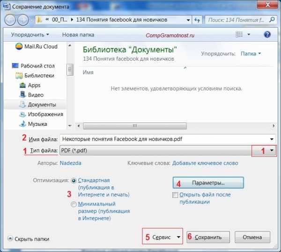
Task: Open the Упорядочить toolbar menu
Action: pos(30,35)
